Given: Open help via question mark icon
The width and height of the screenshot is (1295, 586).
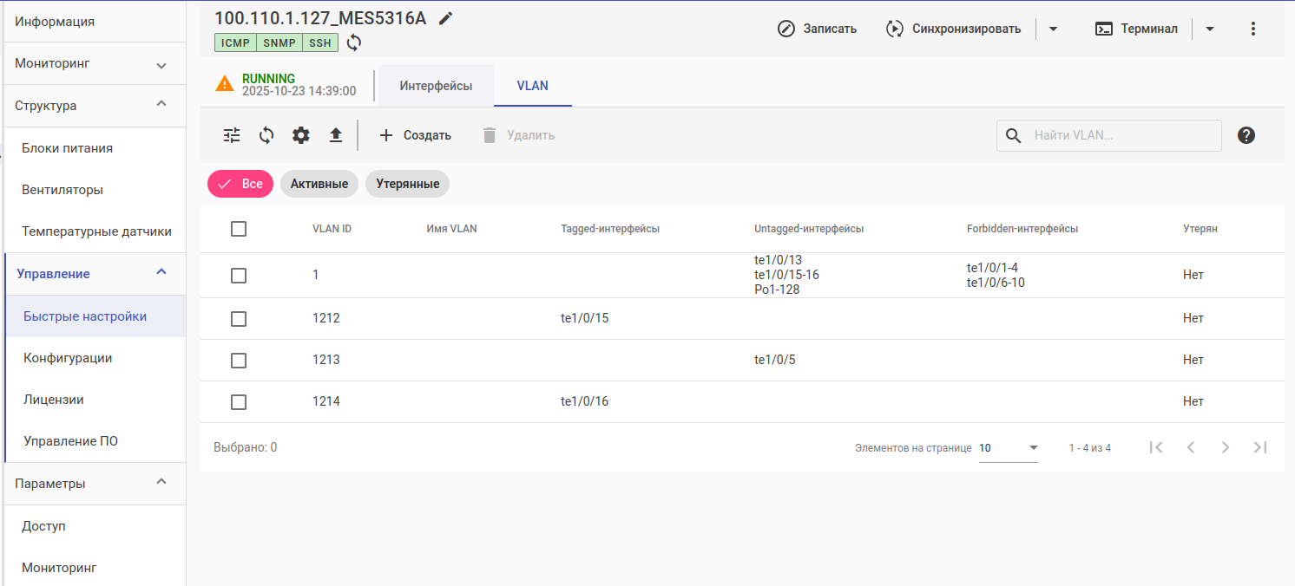Looking at the screenshot, I should (1246, 135).
